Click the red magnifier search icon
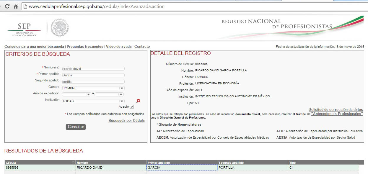Viewport: 368px width, 174px height. tap(138, 101)
